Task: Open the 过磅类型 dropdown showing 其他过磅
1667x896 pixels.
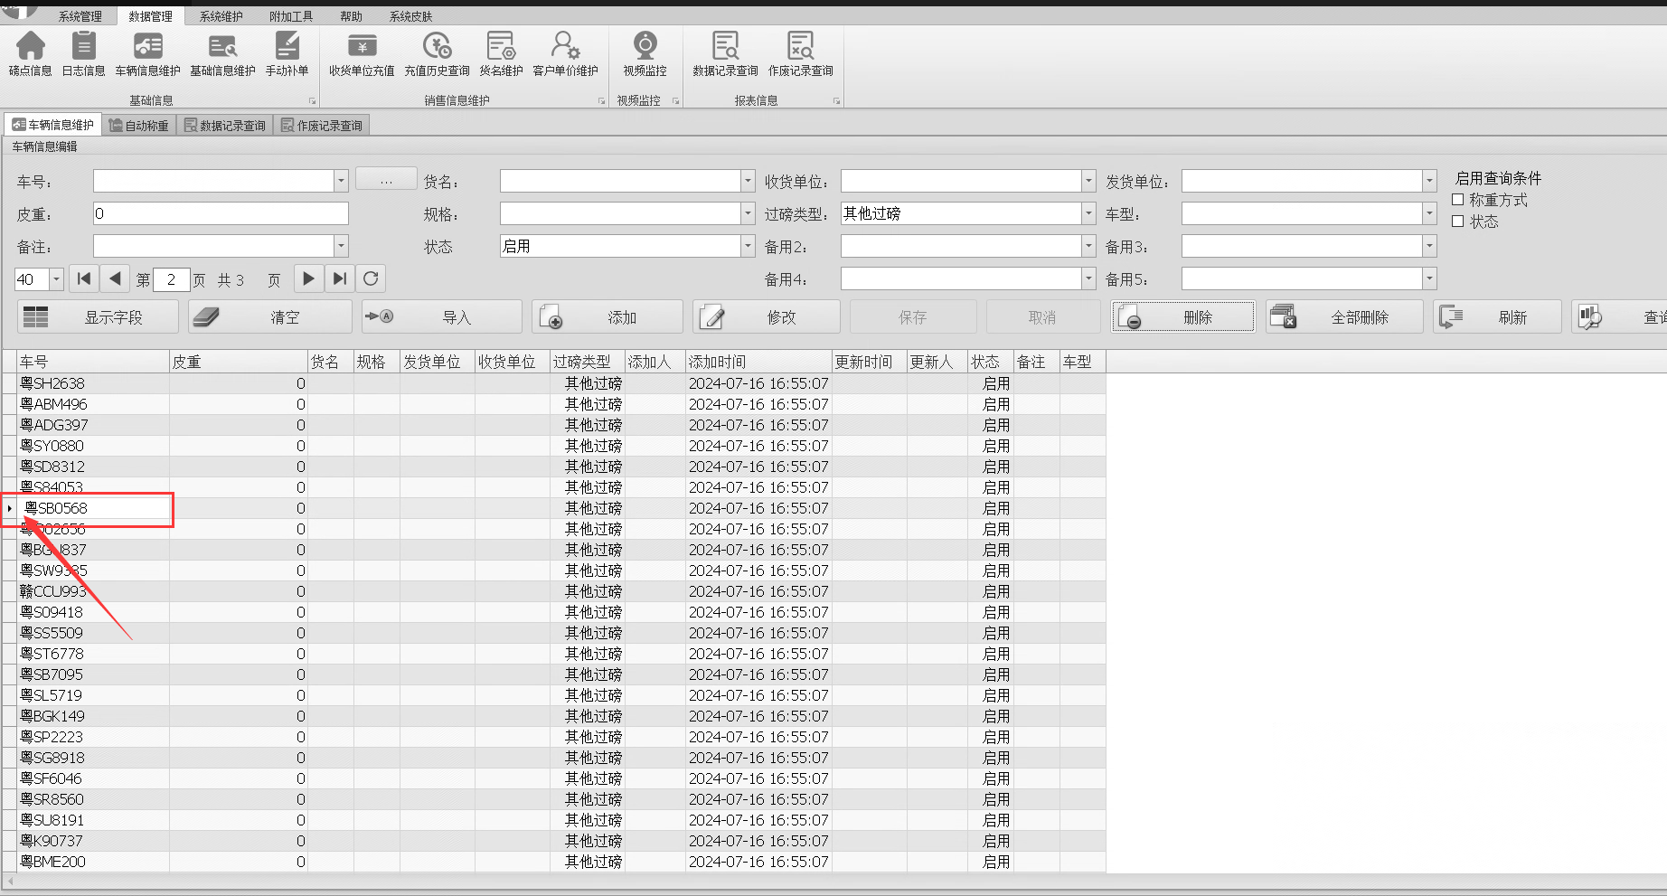Action: tap(1088, 213)
